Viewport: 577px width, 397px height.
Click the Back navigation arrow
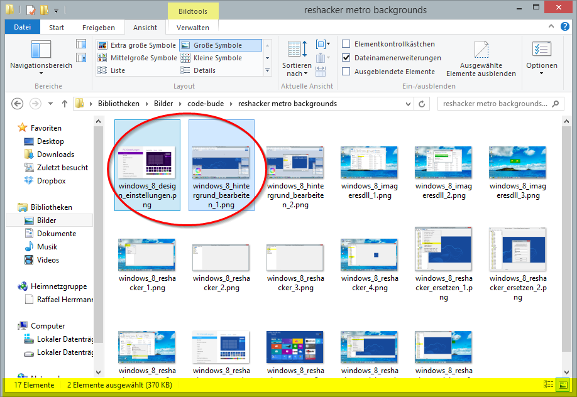point(18,104)
